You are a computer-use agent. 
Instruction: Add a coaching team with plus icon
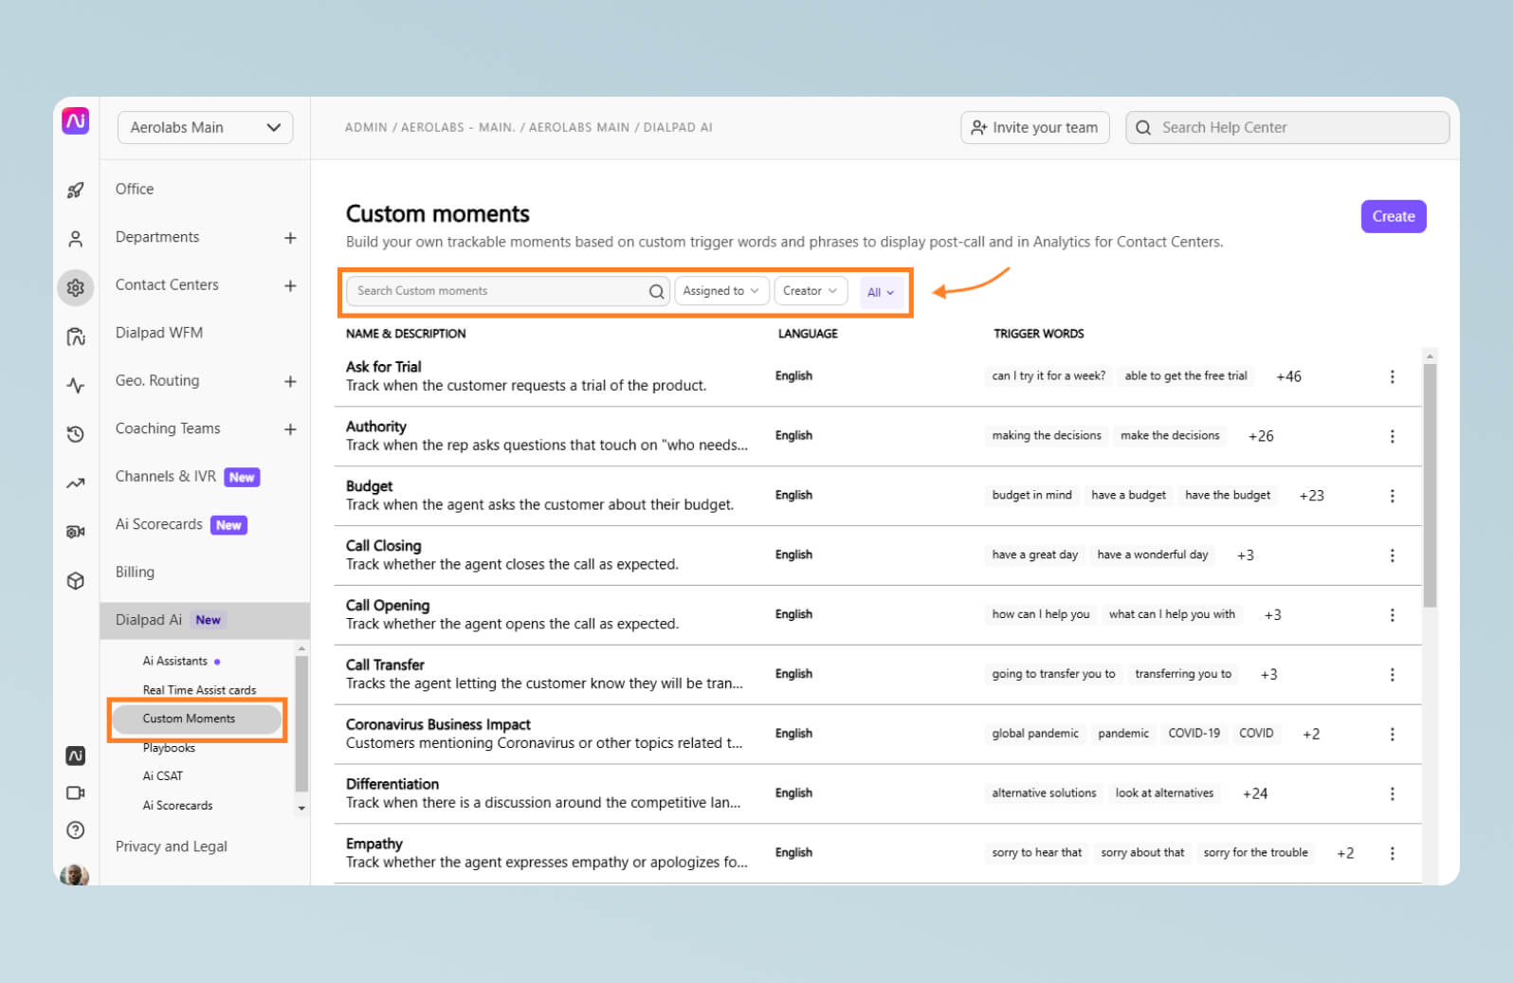point(290,429)
